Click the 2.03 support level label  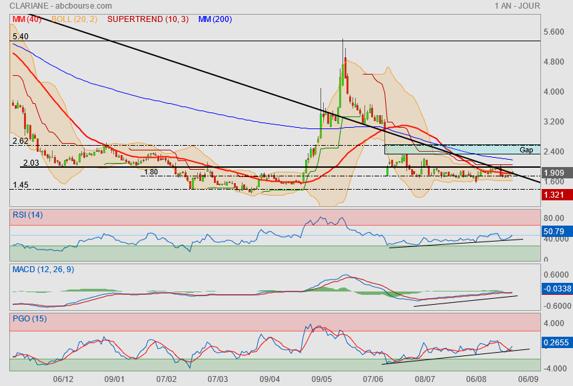pyautogui.click(x=31, y=163)
